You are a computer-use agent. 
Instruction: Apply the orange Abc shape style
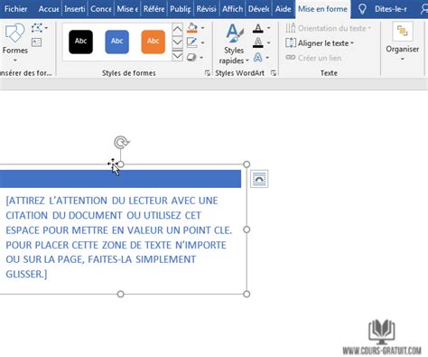coord(153,42)
